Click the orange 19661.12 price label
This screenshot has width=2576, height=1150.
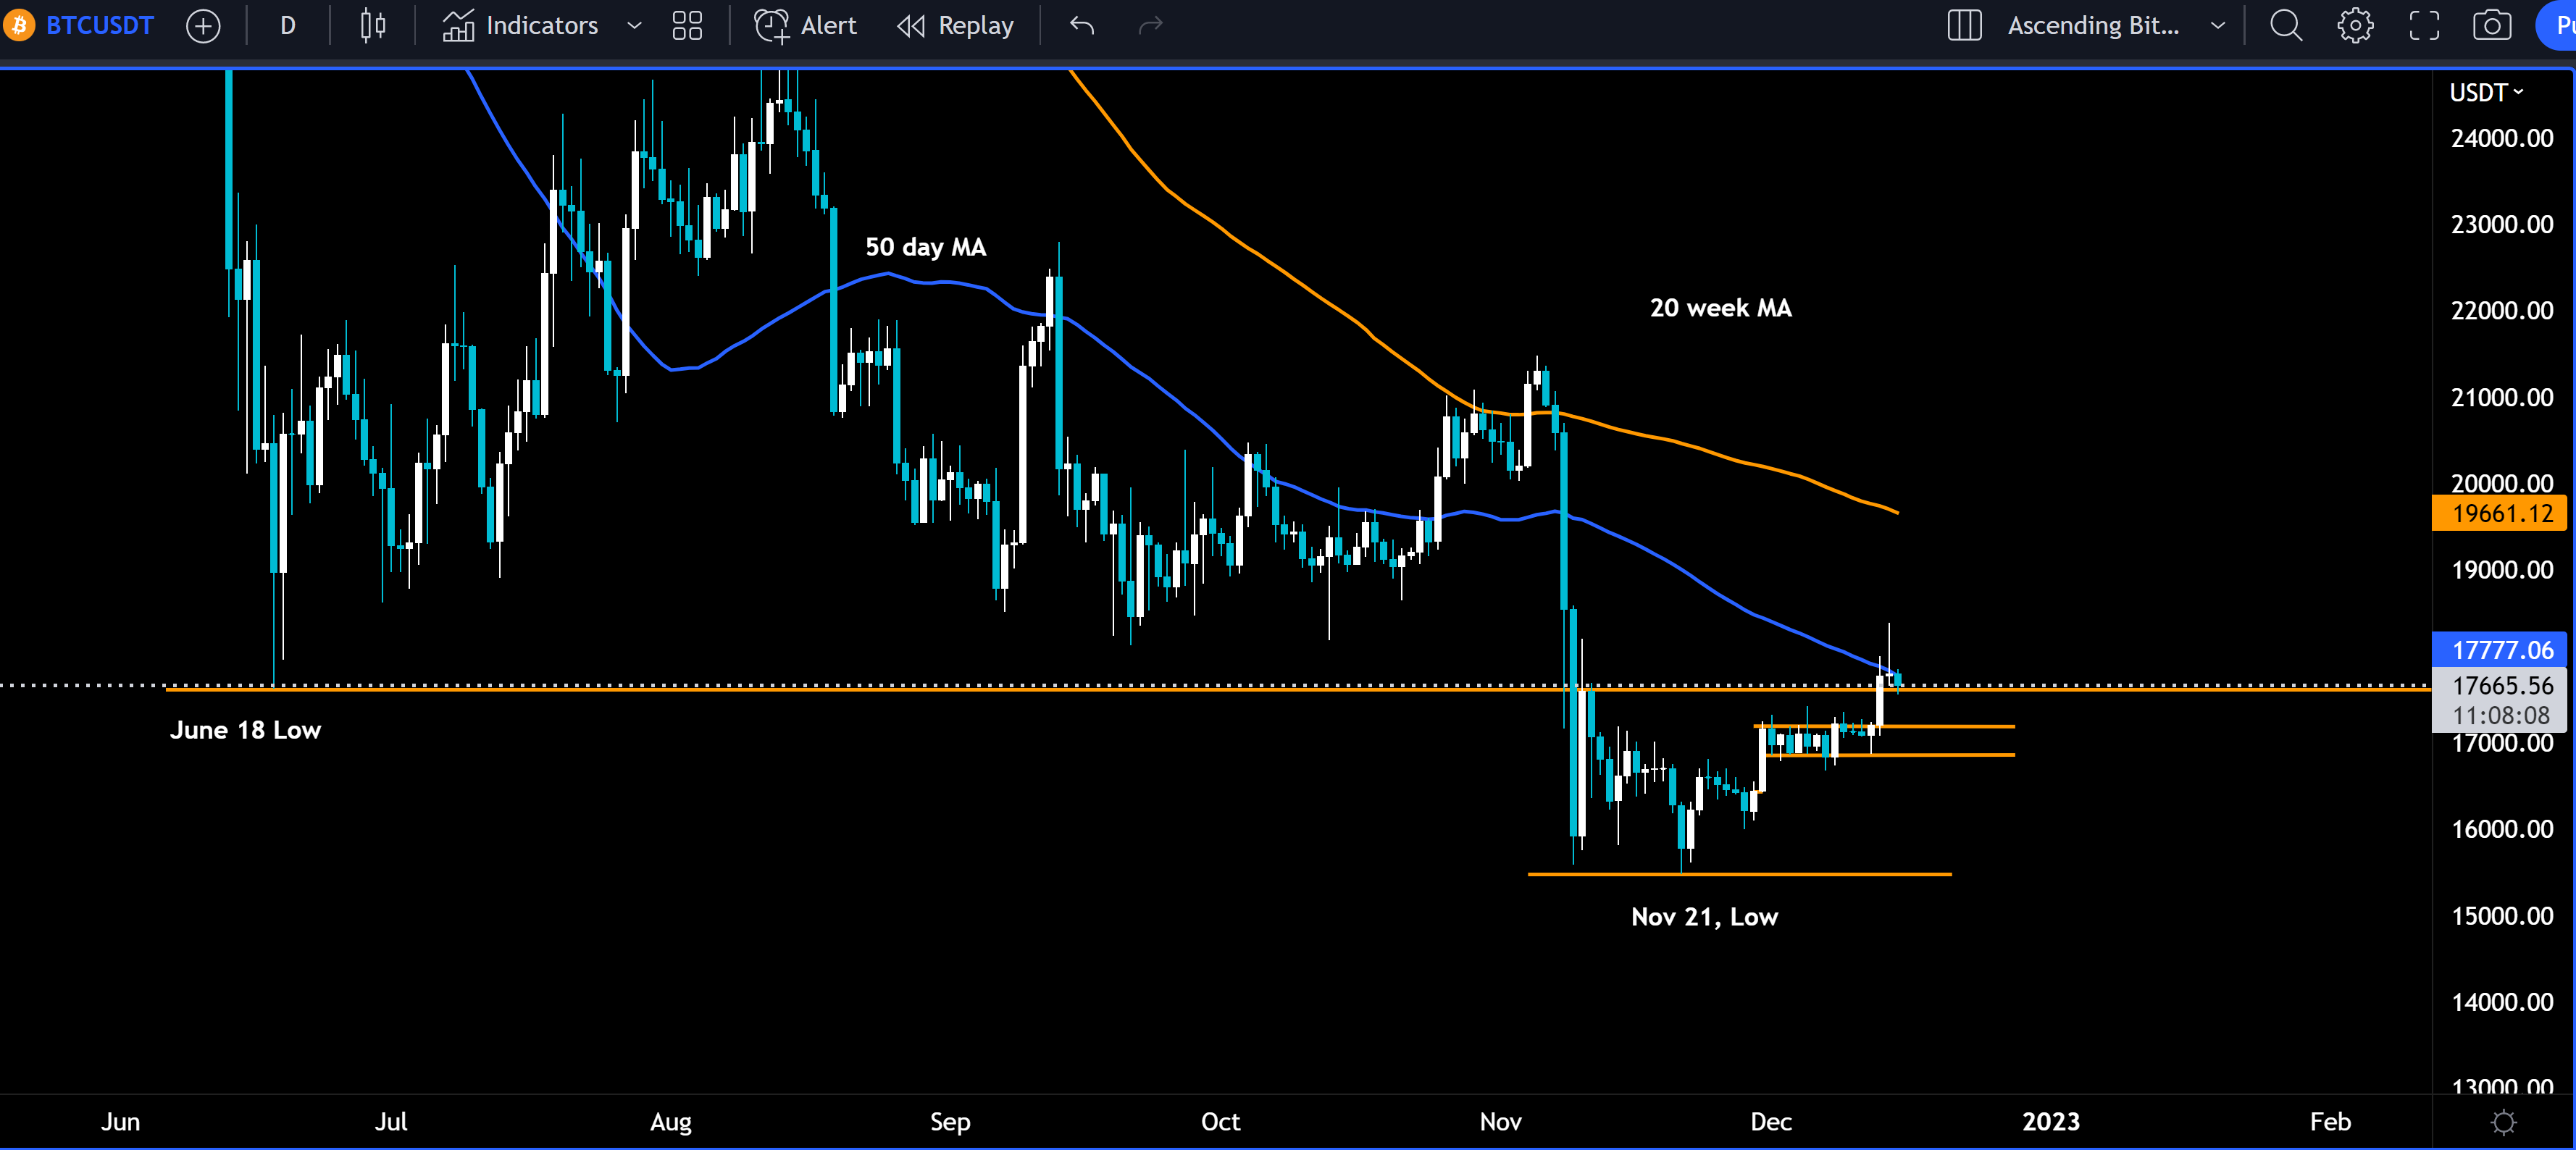coord(2500,514)
